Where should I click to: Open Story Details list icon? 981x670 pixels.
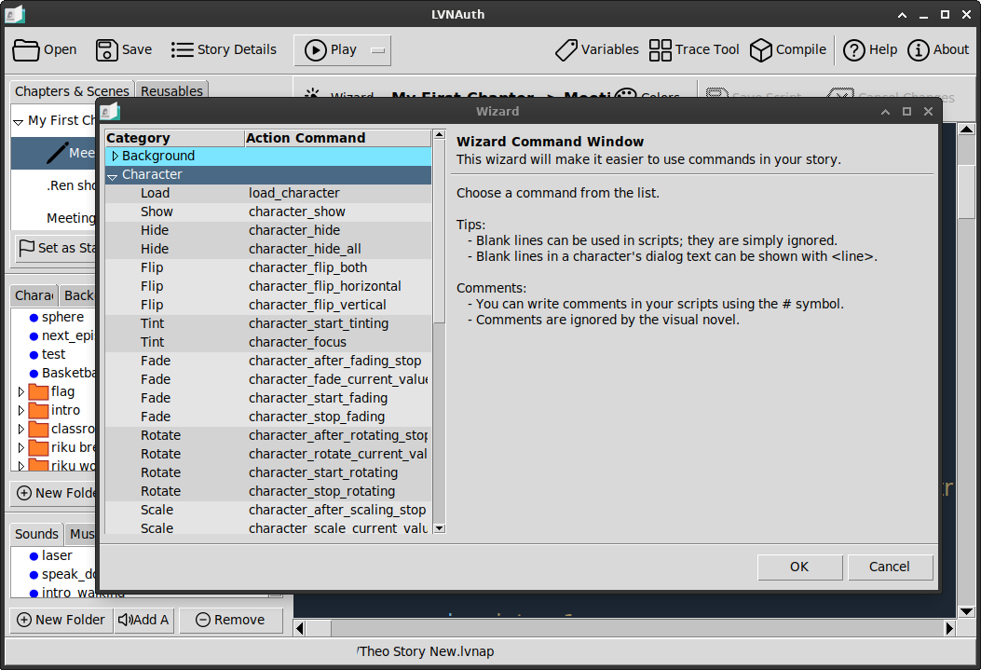pyautogui.click(x=224, y=50)
